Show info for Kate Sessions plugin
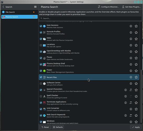143x131 pixels. click(131, 26)
